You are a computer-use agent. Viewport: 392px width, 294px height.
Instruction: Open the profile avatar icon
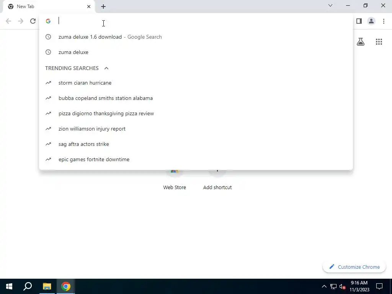[371, 21]
